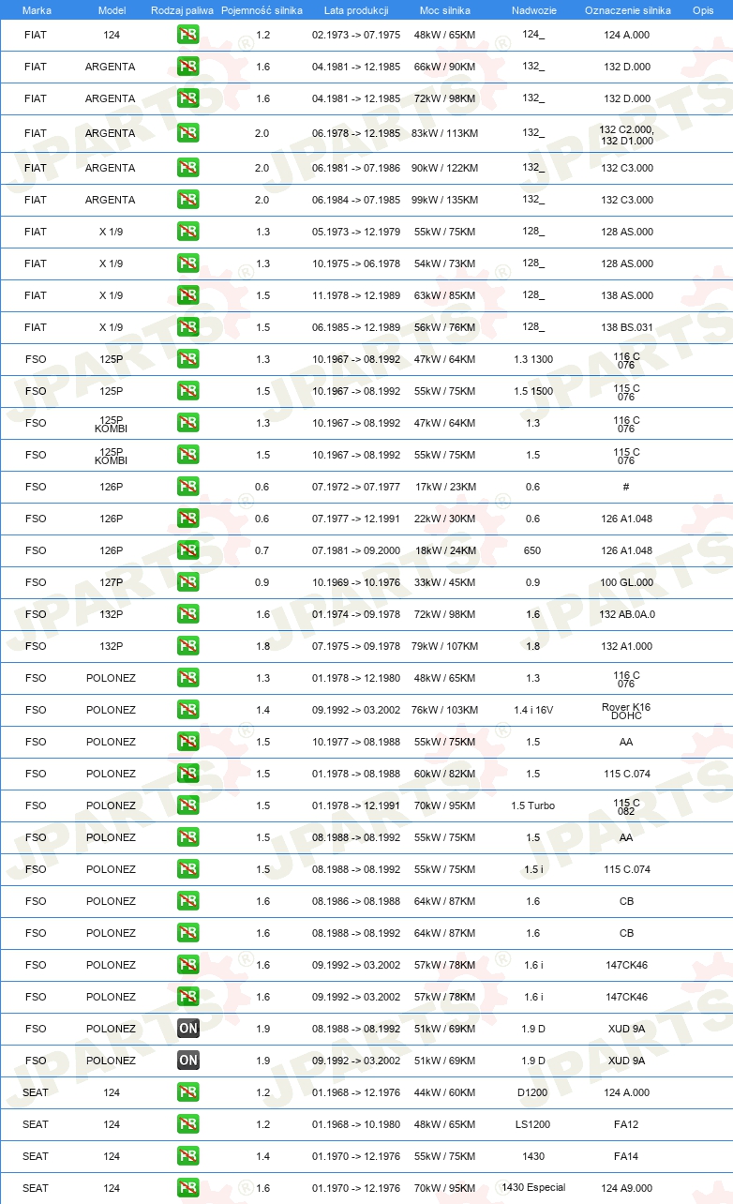Viewport: 733px width, 1204px height.
Task: Click the 0.9 capacity cell in 127P row
Action: click(x=262, y=582)
